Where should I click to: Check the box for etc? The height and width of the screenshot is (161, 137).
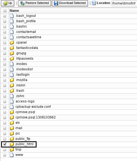[x=5, y=123]
